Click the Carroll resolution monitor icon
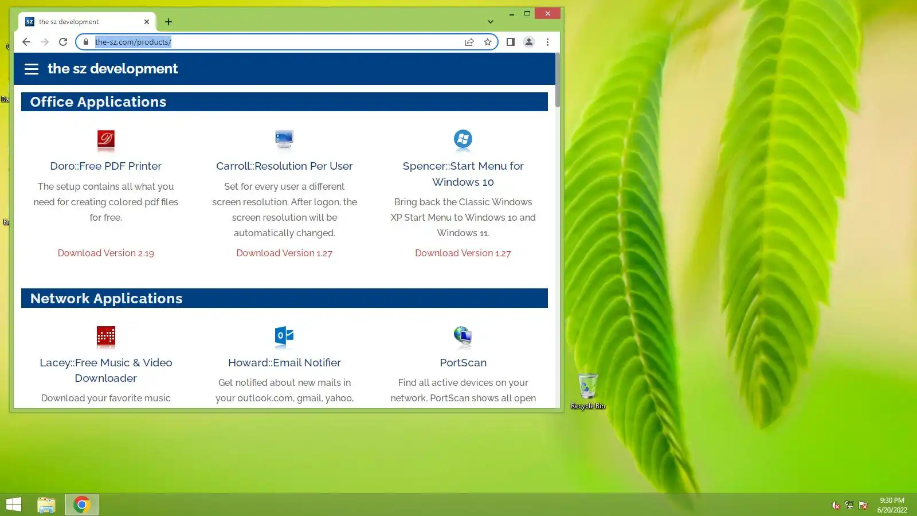The width and height of the screenshot is (917, 516). pyautogui.click(x=284, y=139)
